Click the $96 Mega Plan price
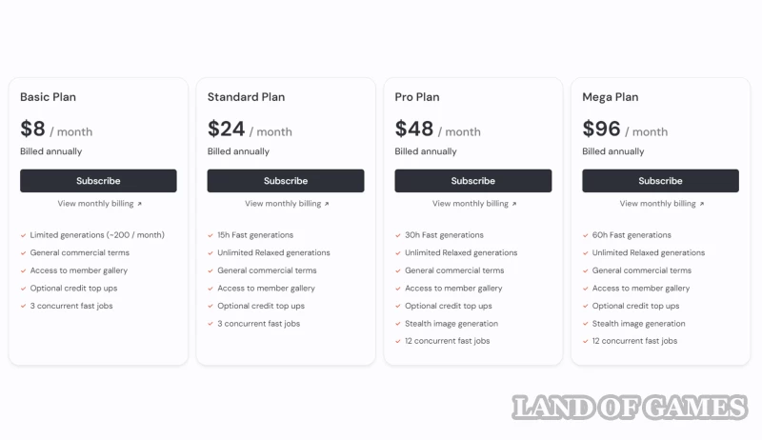762x440 pixels. tap(602, 130)
